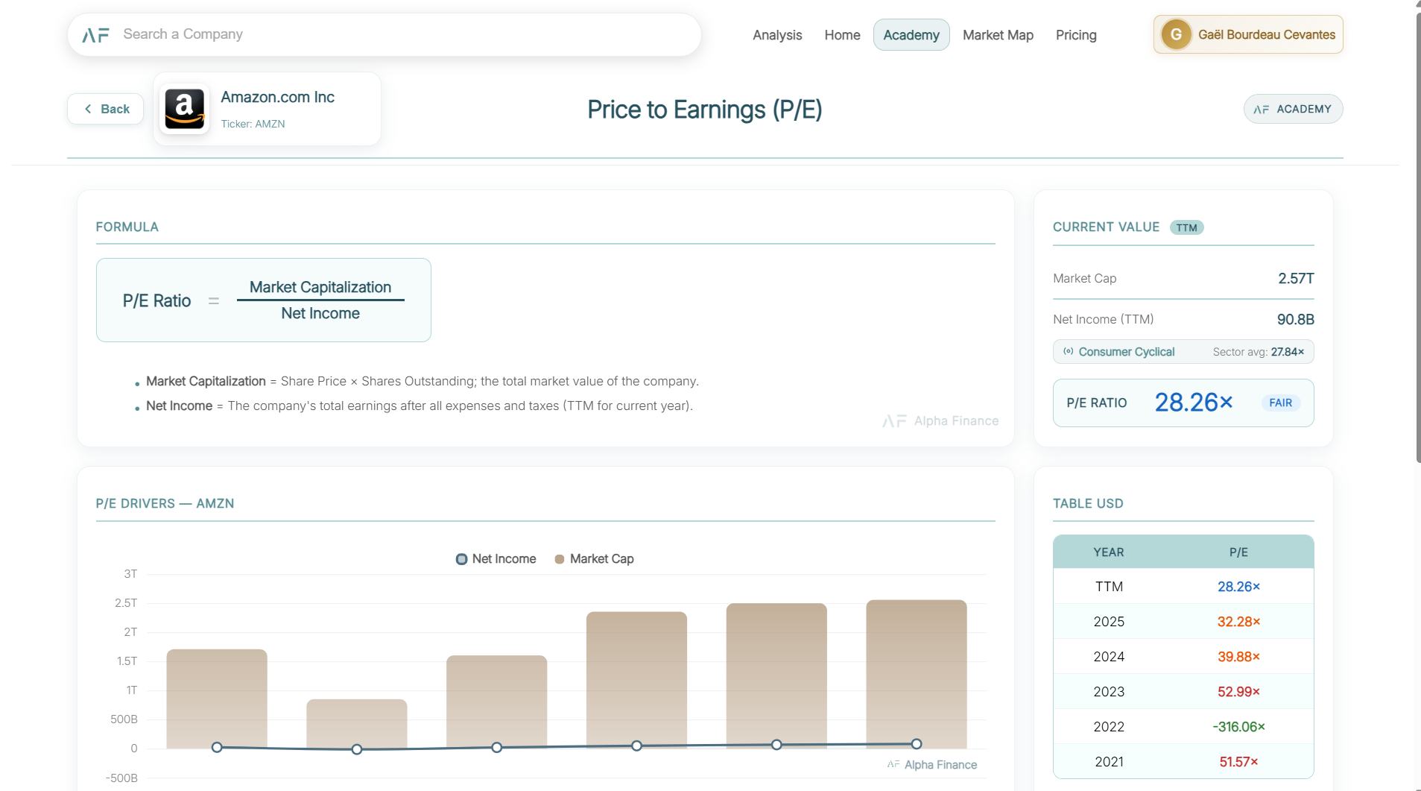
Task: Click the 28.26× P/E ratio value
Action: click(x=1193, y=403)
